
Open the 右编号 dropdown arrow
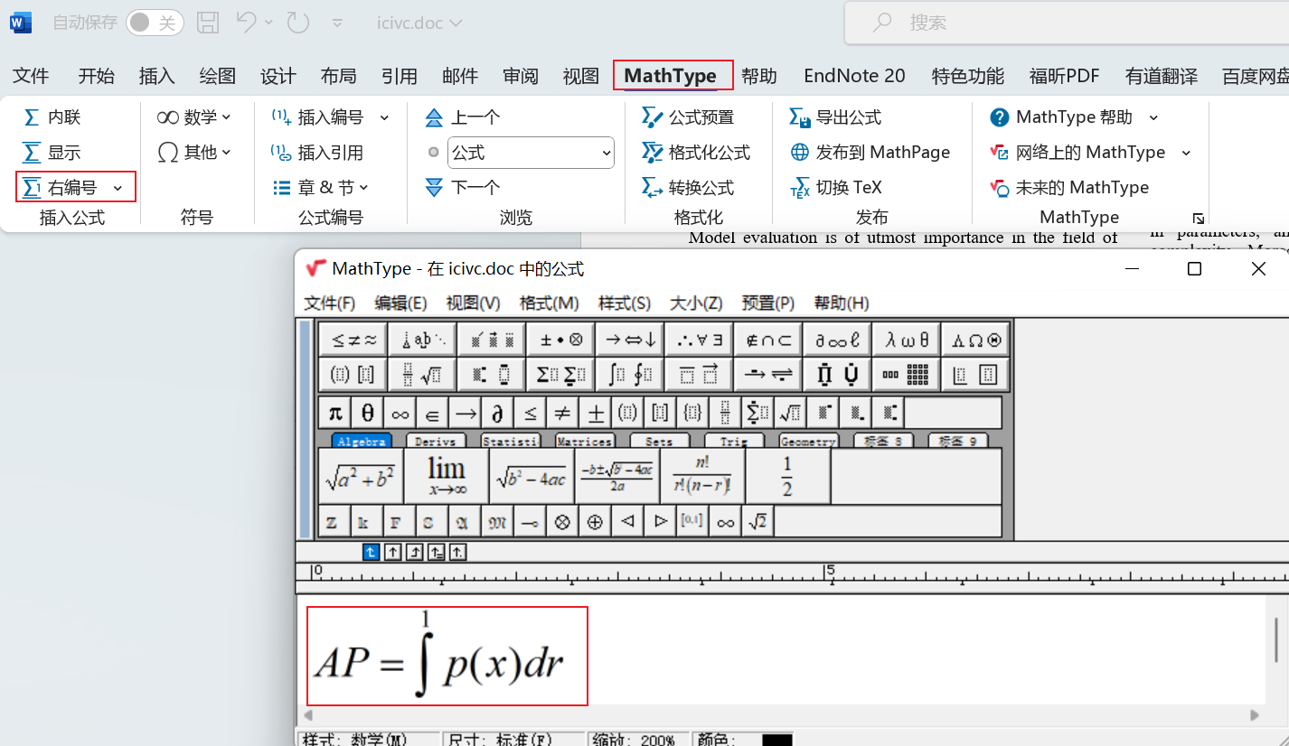(x=117, y=187)
